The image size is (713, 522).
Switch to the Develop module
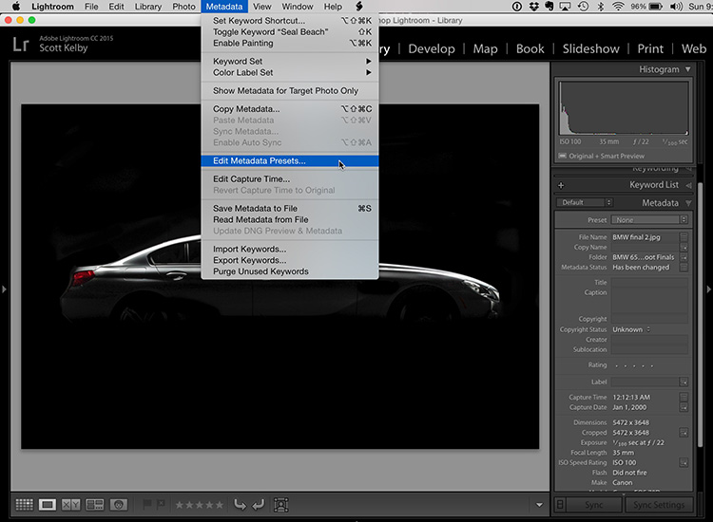(x=431, y=48)
